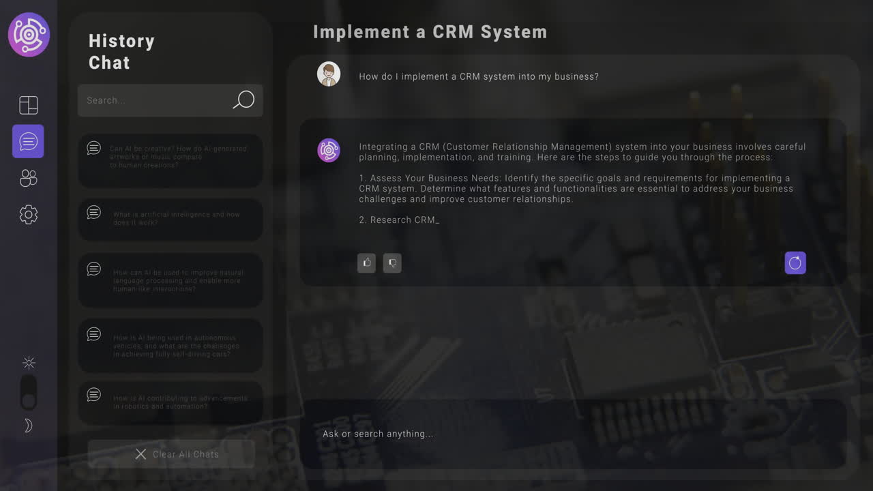873x491 pixels.
Task: Give a thumbs up to the AI response
Action: coord(366,263)
